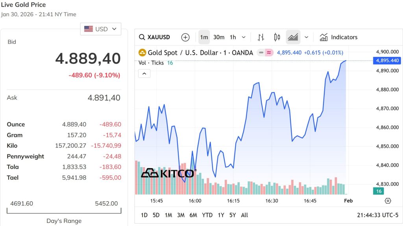This screenshot has height=226, width=403.
Task: Click the Gold Spot symbol logo
Action: (142, 53)
